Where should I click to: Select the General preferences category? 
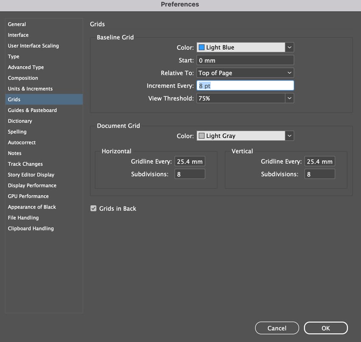[x=17, y=24]
